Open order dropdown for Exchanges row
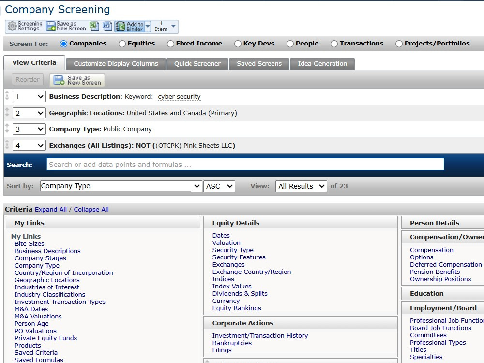The image size is (484, 363). [x=29, y=145]
